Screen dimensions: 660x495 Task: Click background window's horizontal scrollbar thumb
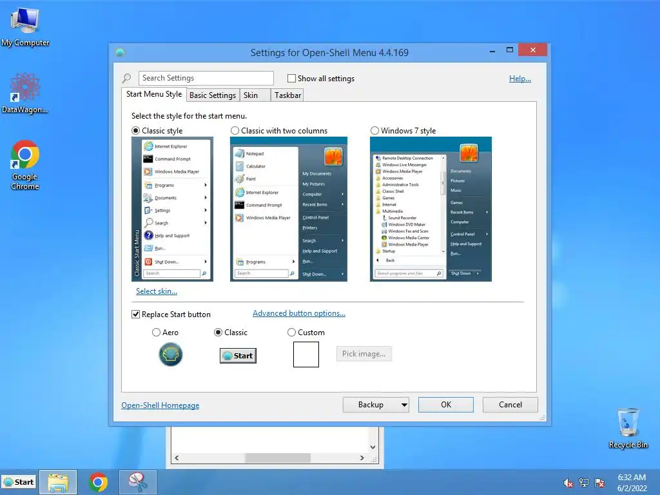(278, 458)
